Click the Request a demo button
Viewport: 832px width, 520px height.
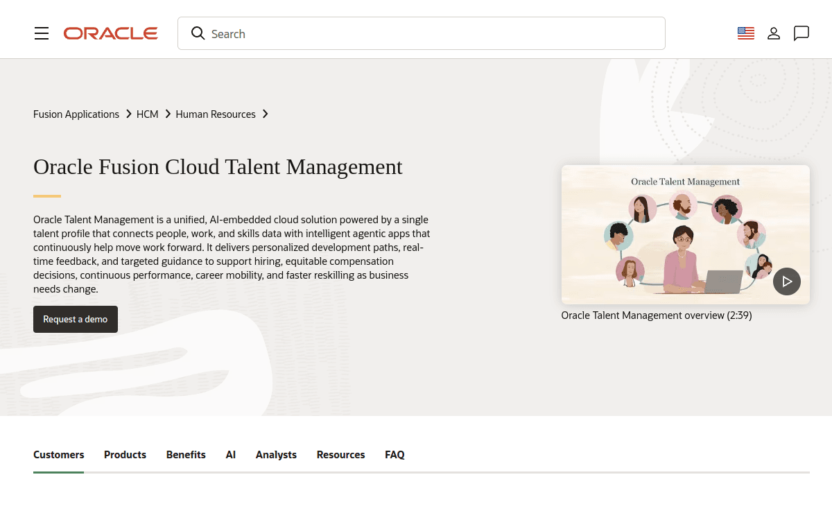point(76,319)
